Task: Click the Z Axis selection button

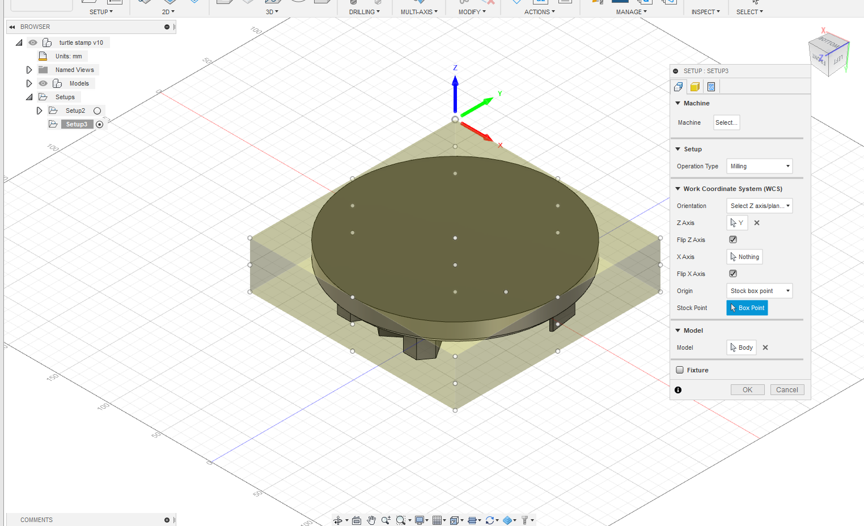Action: point(737,223)
